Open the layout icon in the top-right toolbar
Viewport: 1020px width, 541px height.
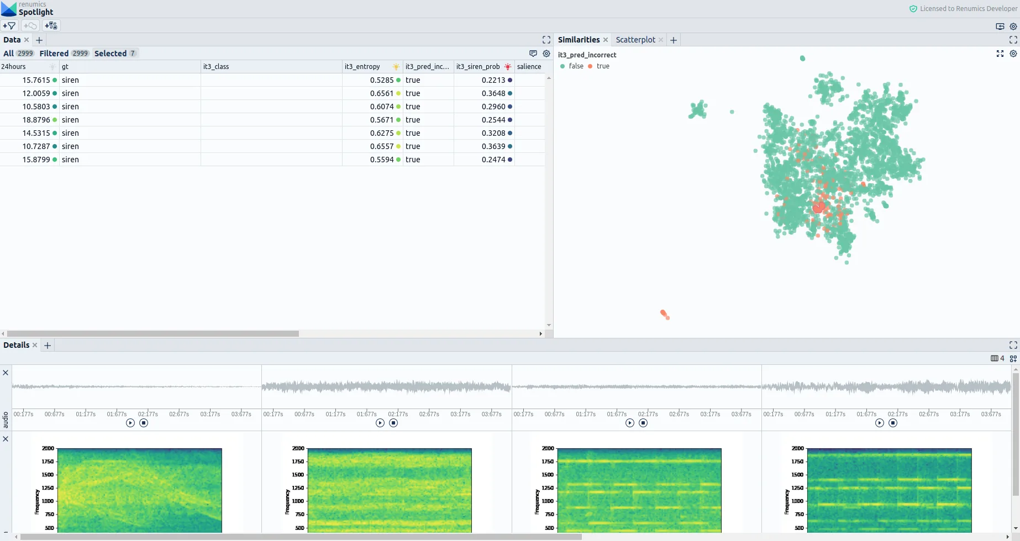click(1000, 26)
